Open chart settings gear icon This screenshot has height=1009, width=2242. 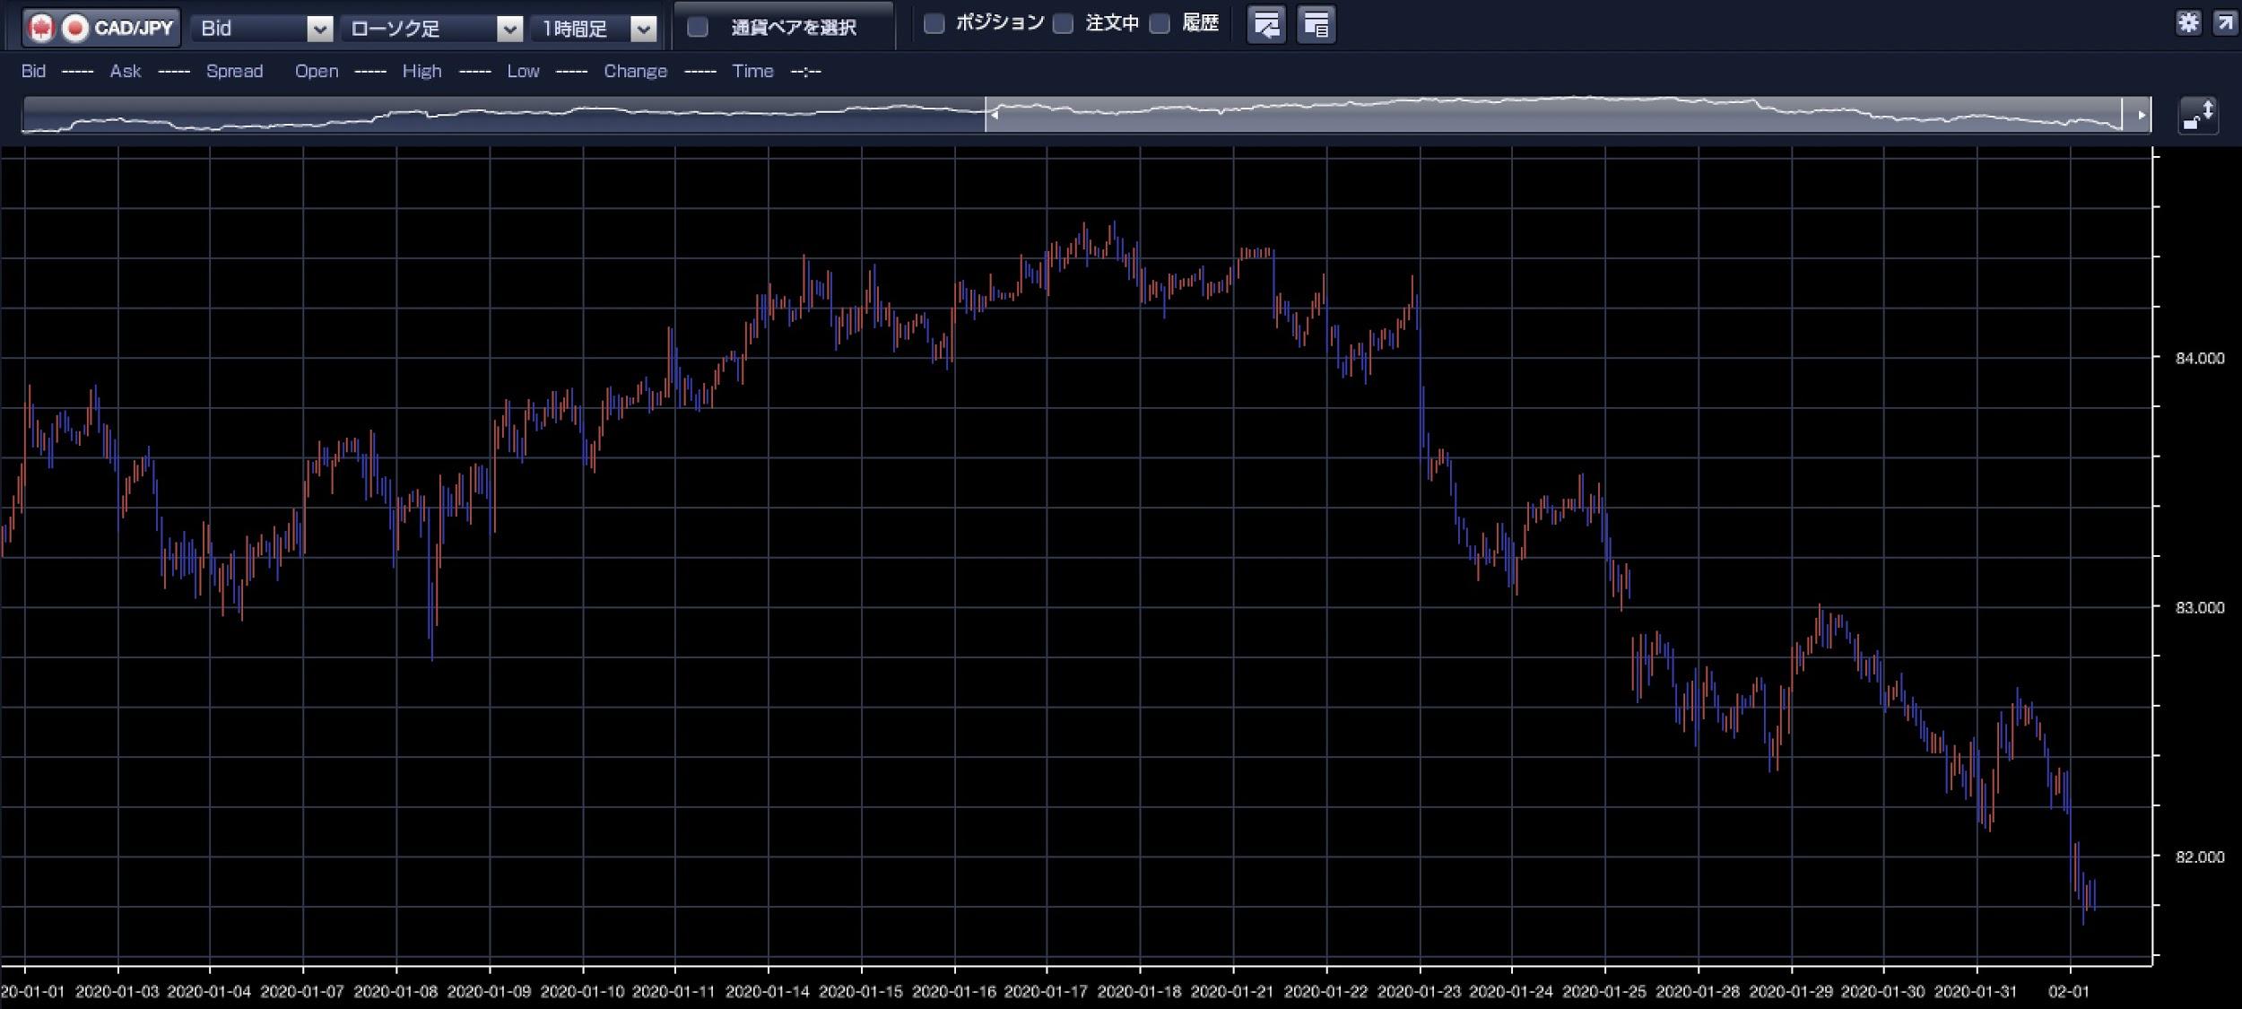click(2188, 22)
